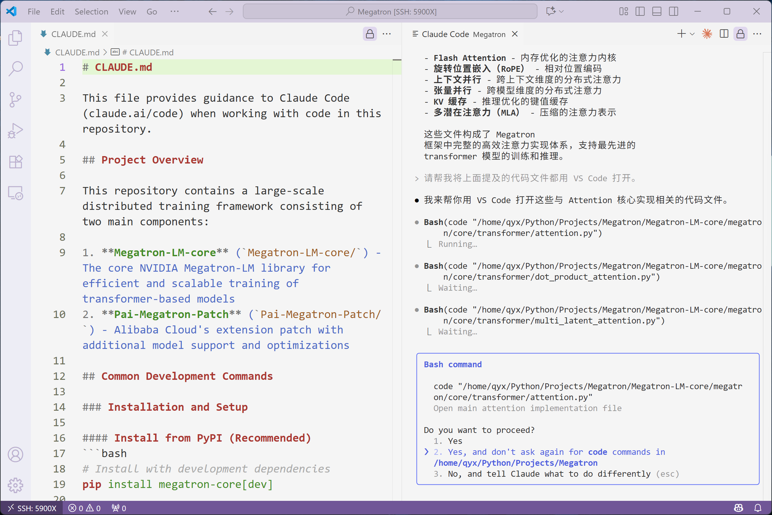Image resolution: width=772 pixels, height=515 pixels.
Task: Close the CLAUDE.md tab
Action: coord(105,34)
